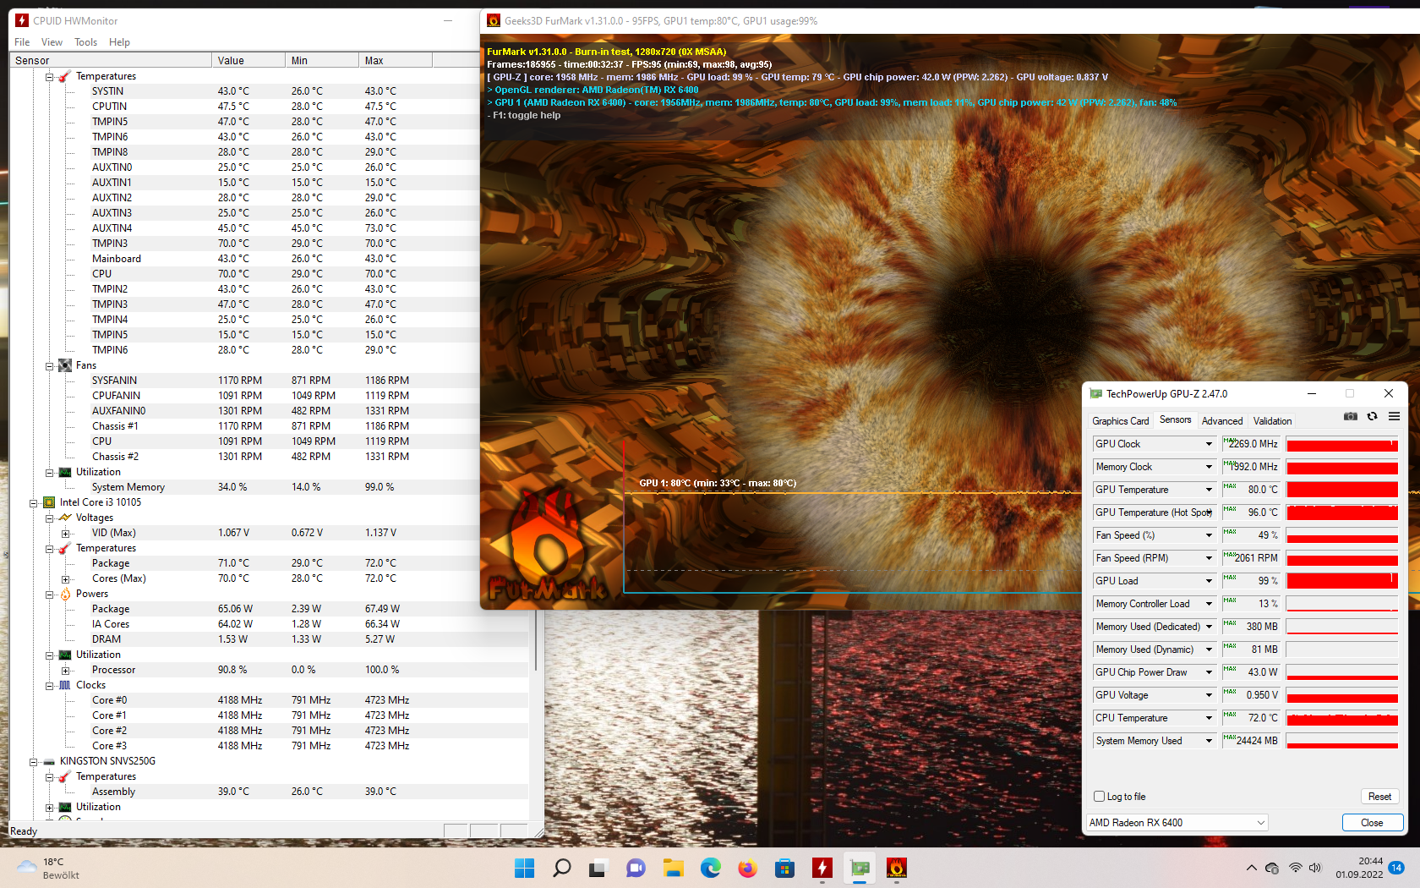
Task: Open the Help menu in HWMonitor
Action: (119, 42)
